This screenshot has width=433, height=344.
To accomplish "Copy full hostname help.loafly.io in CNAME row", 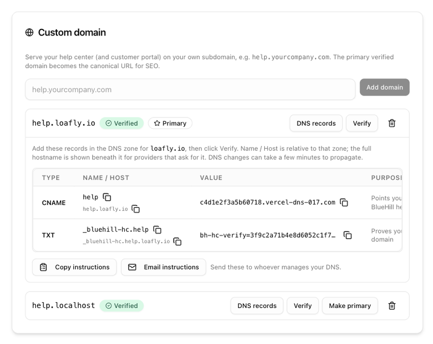I will coord(136,209).
